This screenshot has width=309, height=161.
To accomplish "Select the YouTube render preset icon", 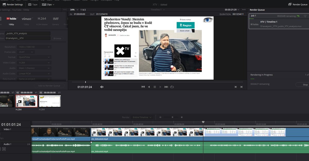I will [11, 19].
